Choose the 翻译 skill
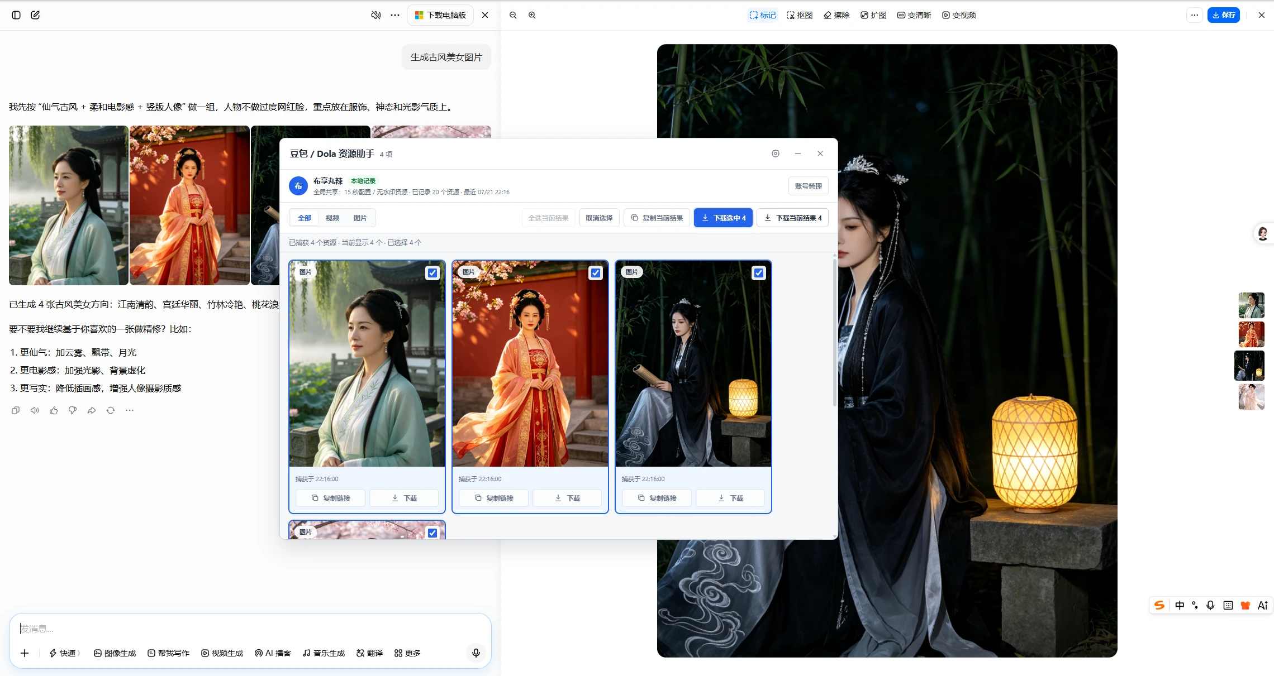 [x=369, y=653]
